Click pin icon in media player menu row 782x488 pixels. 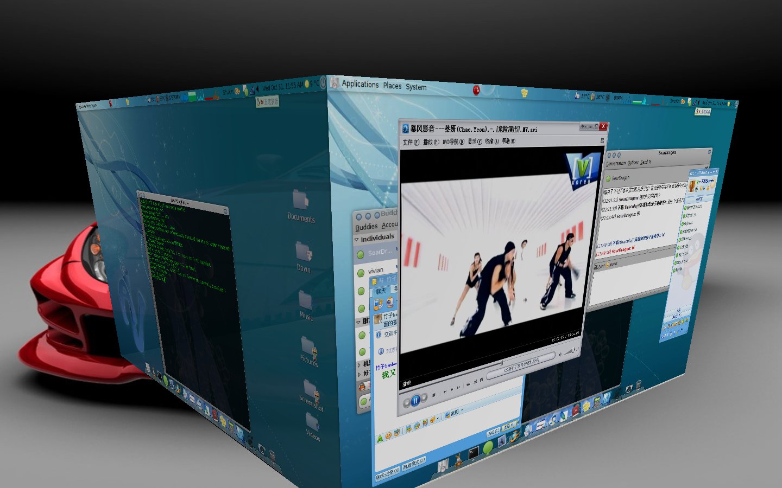coord(602,140)
